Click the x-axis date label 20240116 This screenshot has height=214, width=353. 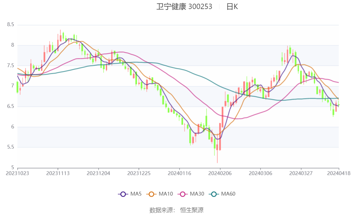tap(179, 173)
